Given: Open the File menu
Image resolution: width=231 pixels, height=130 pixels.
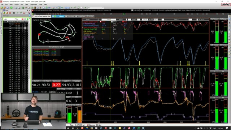Looking at the screenshot, I should click(2, 5).
